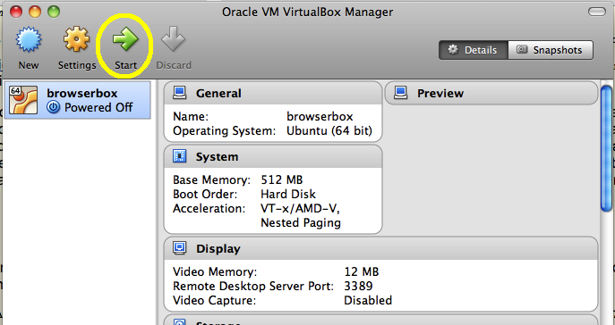Click the General section monitor icon
Screen dimensions: 615x325
(180, 93)
